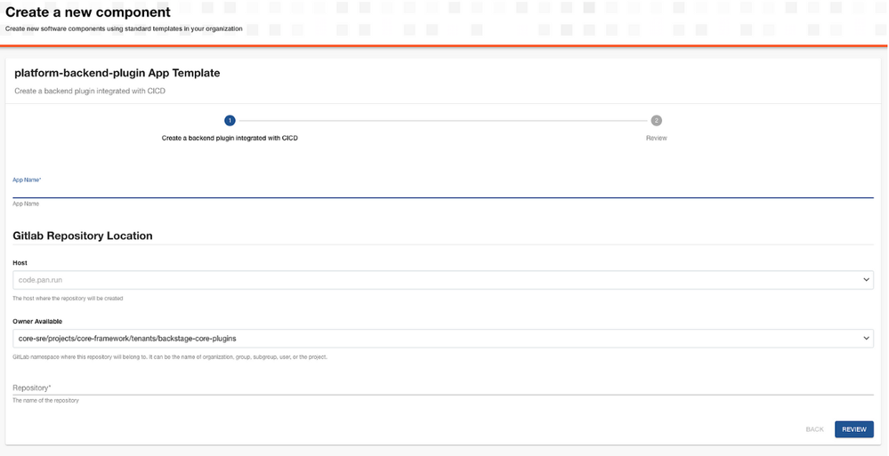The width and height of the screenshot is (889, 456).
Task: Click the step 2 Review circle icon
Action: pos(656,120)
